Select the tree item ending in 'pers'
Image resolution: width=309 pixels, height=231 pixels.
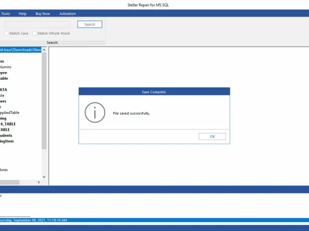tap(3, 101)
